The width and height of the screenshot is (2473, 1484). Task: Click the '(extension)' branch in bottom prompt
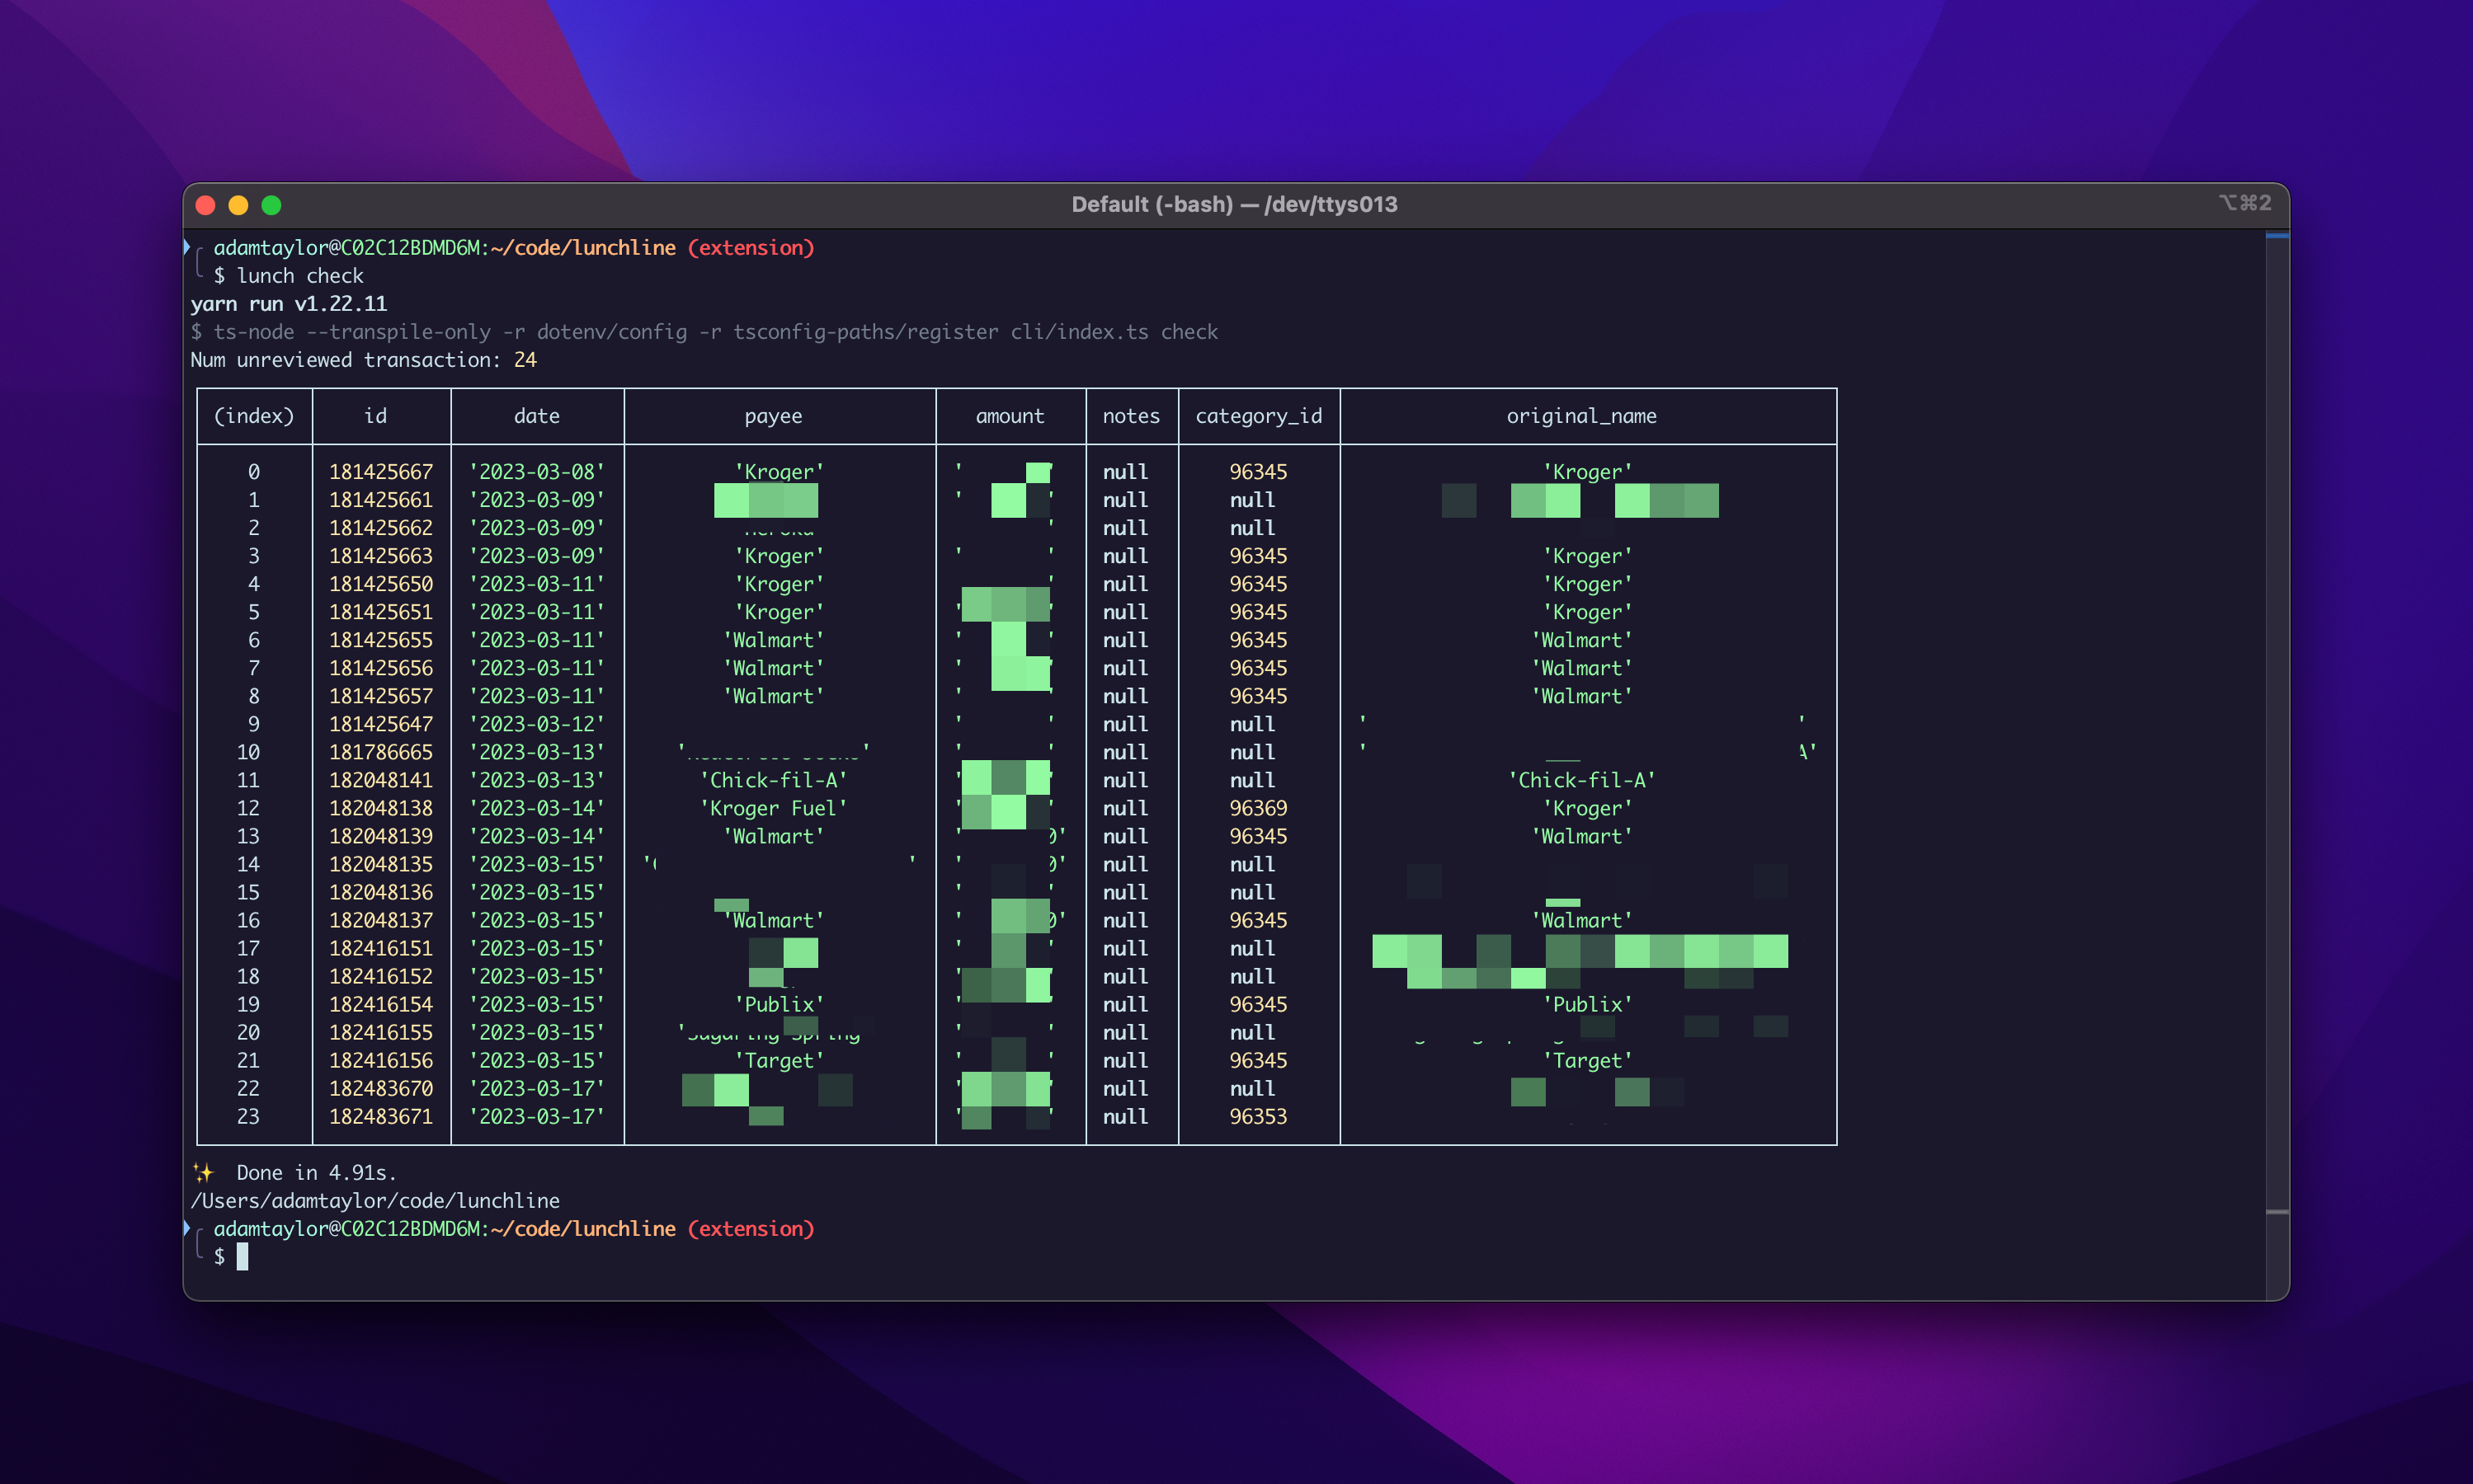[x=751, y=1229]
